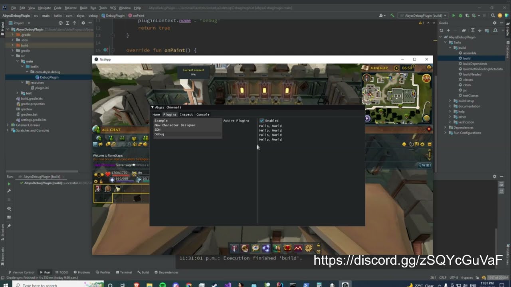The height and width of the screenshot is (287, 511).
Task: Switch to Home tab in Abyss window
Action: point(156,114)
